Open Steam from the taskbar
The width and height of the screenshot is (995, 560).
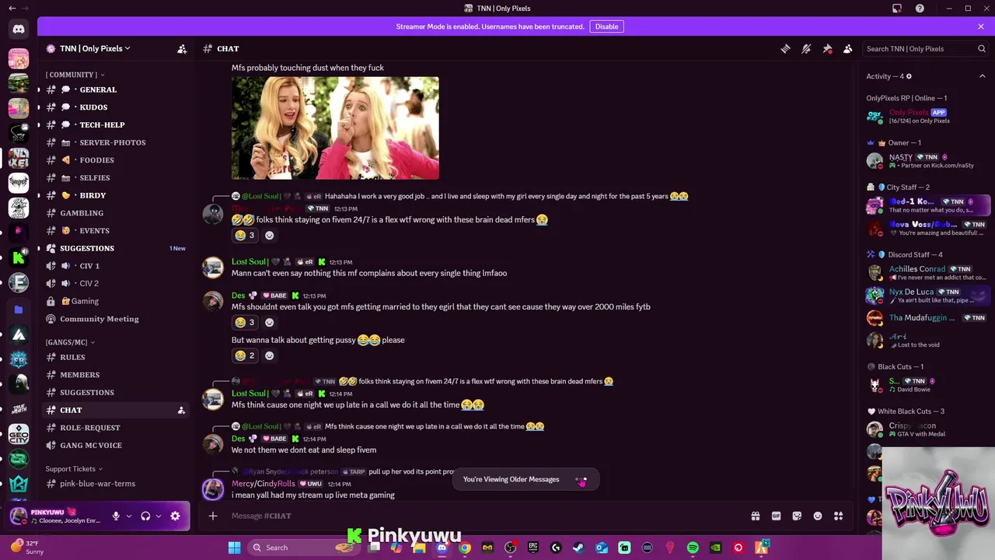click(x=578, y=548)
